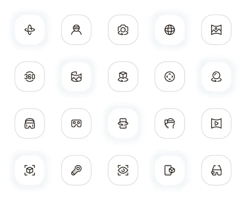The image size is (246, 200).
Task: Click the 360 degrees icon
Action: pyautogui.click(x=29, y=76)
